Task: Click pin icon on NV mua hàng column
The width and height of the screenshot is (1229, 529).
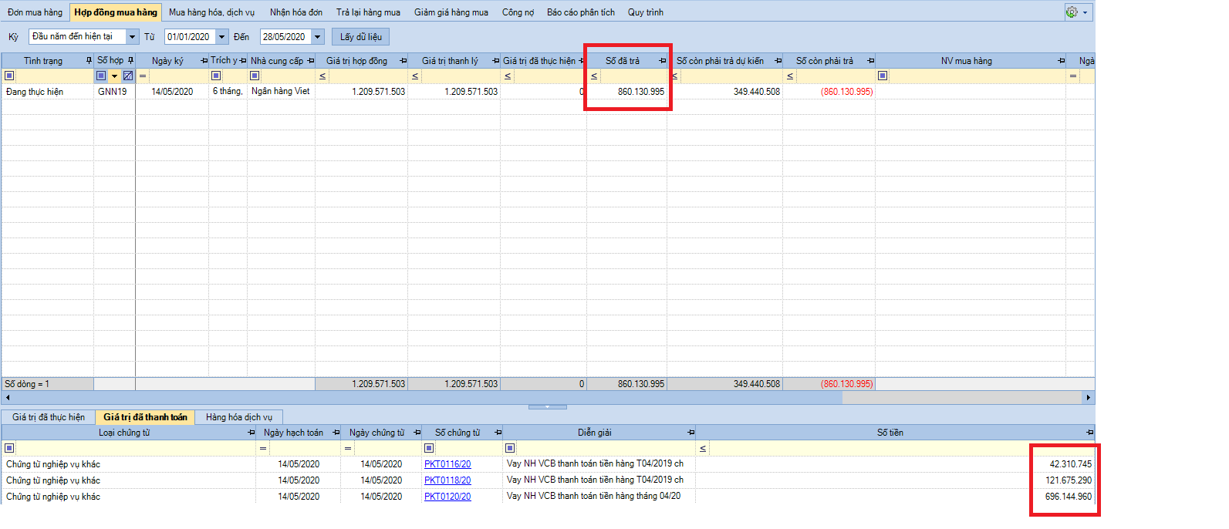Action: [1062, 61]
